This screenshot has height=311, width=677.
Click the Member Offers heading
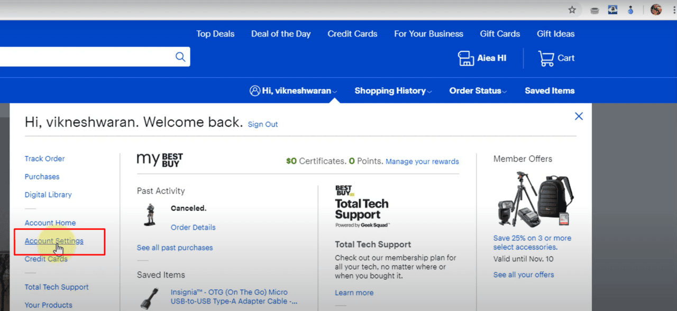point(523,158)
